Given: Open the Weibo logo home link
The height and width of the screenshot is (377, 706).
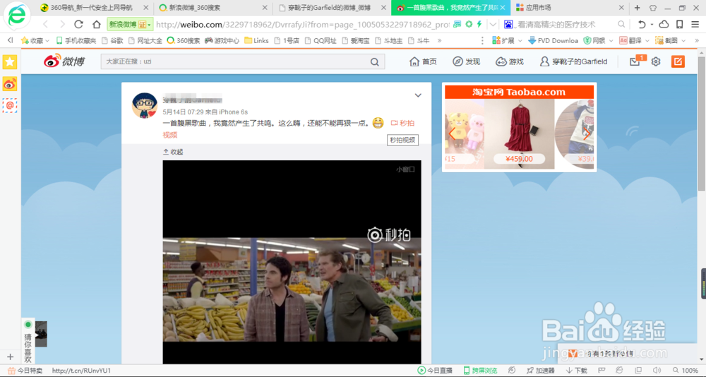Looking at the screenshot, I should [64, 61].
